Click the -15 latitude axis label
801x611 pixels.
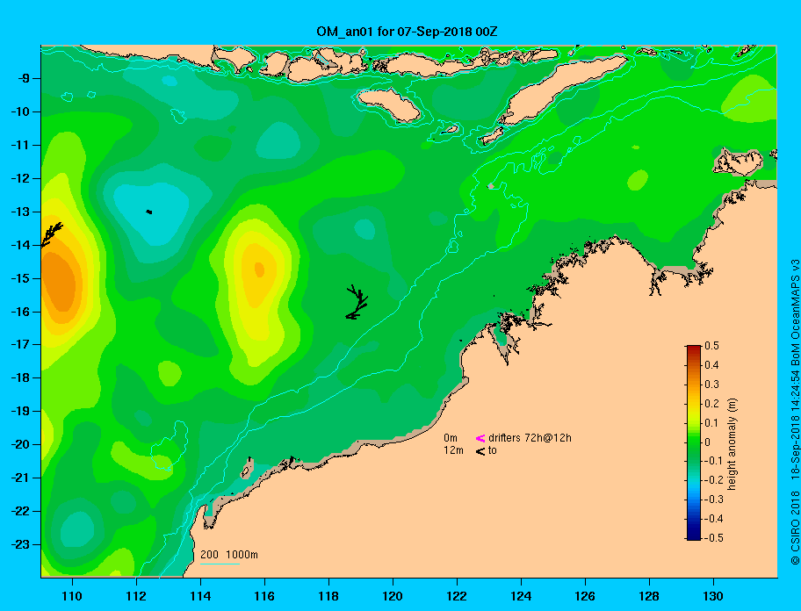pos(21,278)
